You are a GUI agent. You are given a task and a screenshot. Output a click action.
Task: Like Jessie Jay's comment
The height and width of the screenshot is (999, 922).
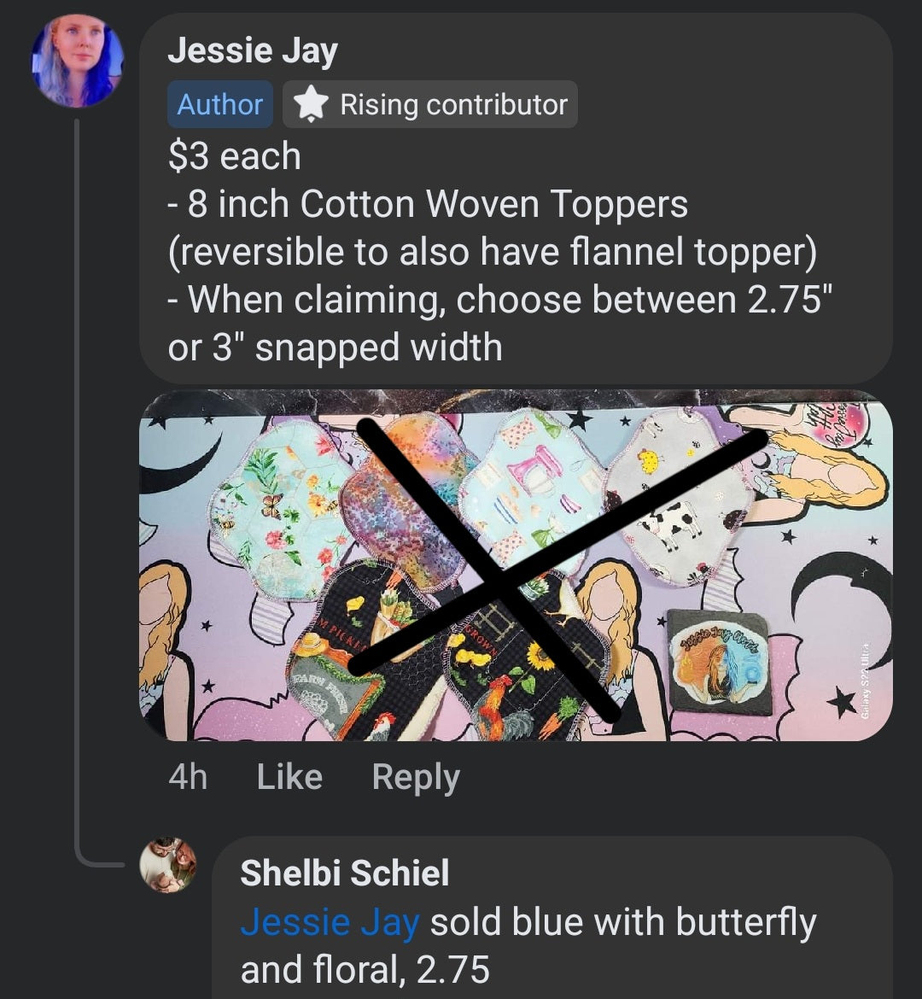(289, 777)
